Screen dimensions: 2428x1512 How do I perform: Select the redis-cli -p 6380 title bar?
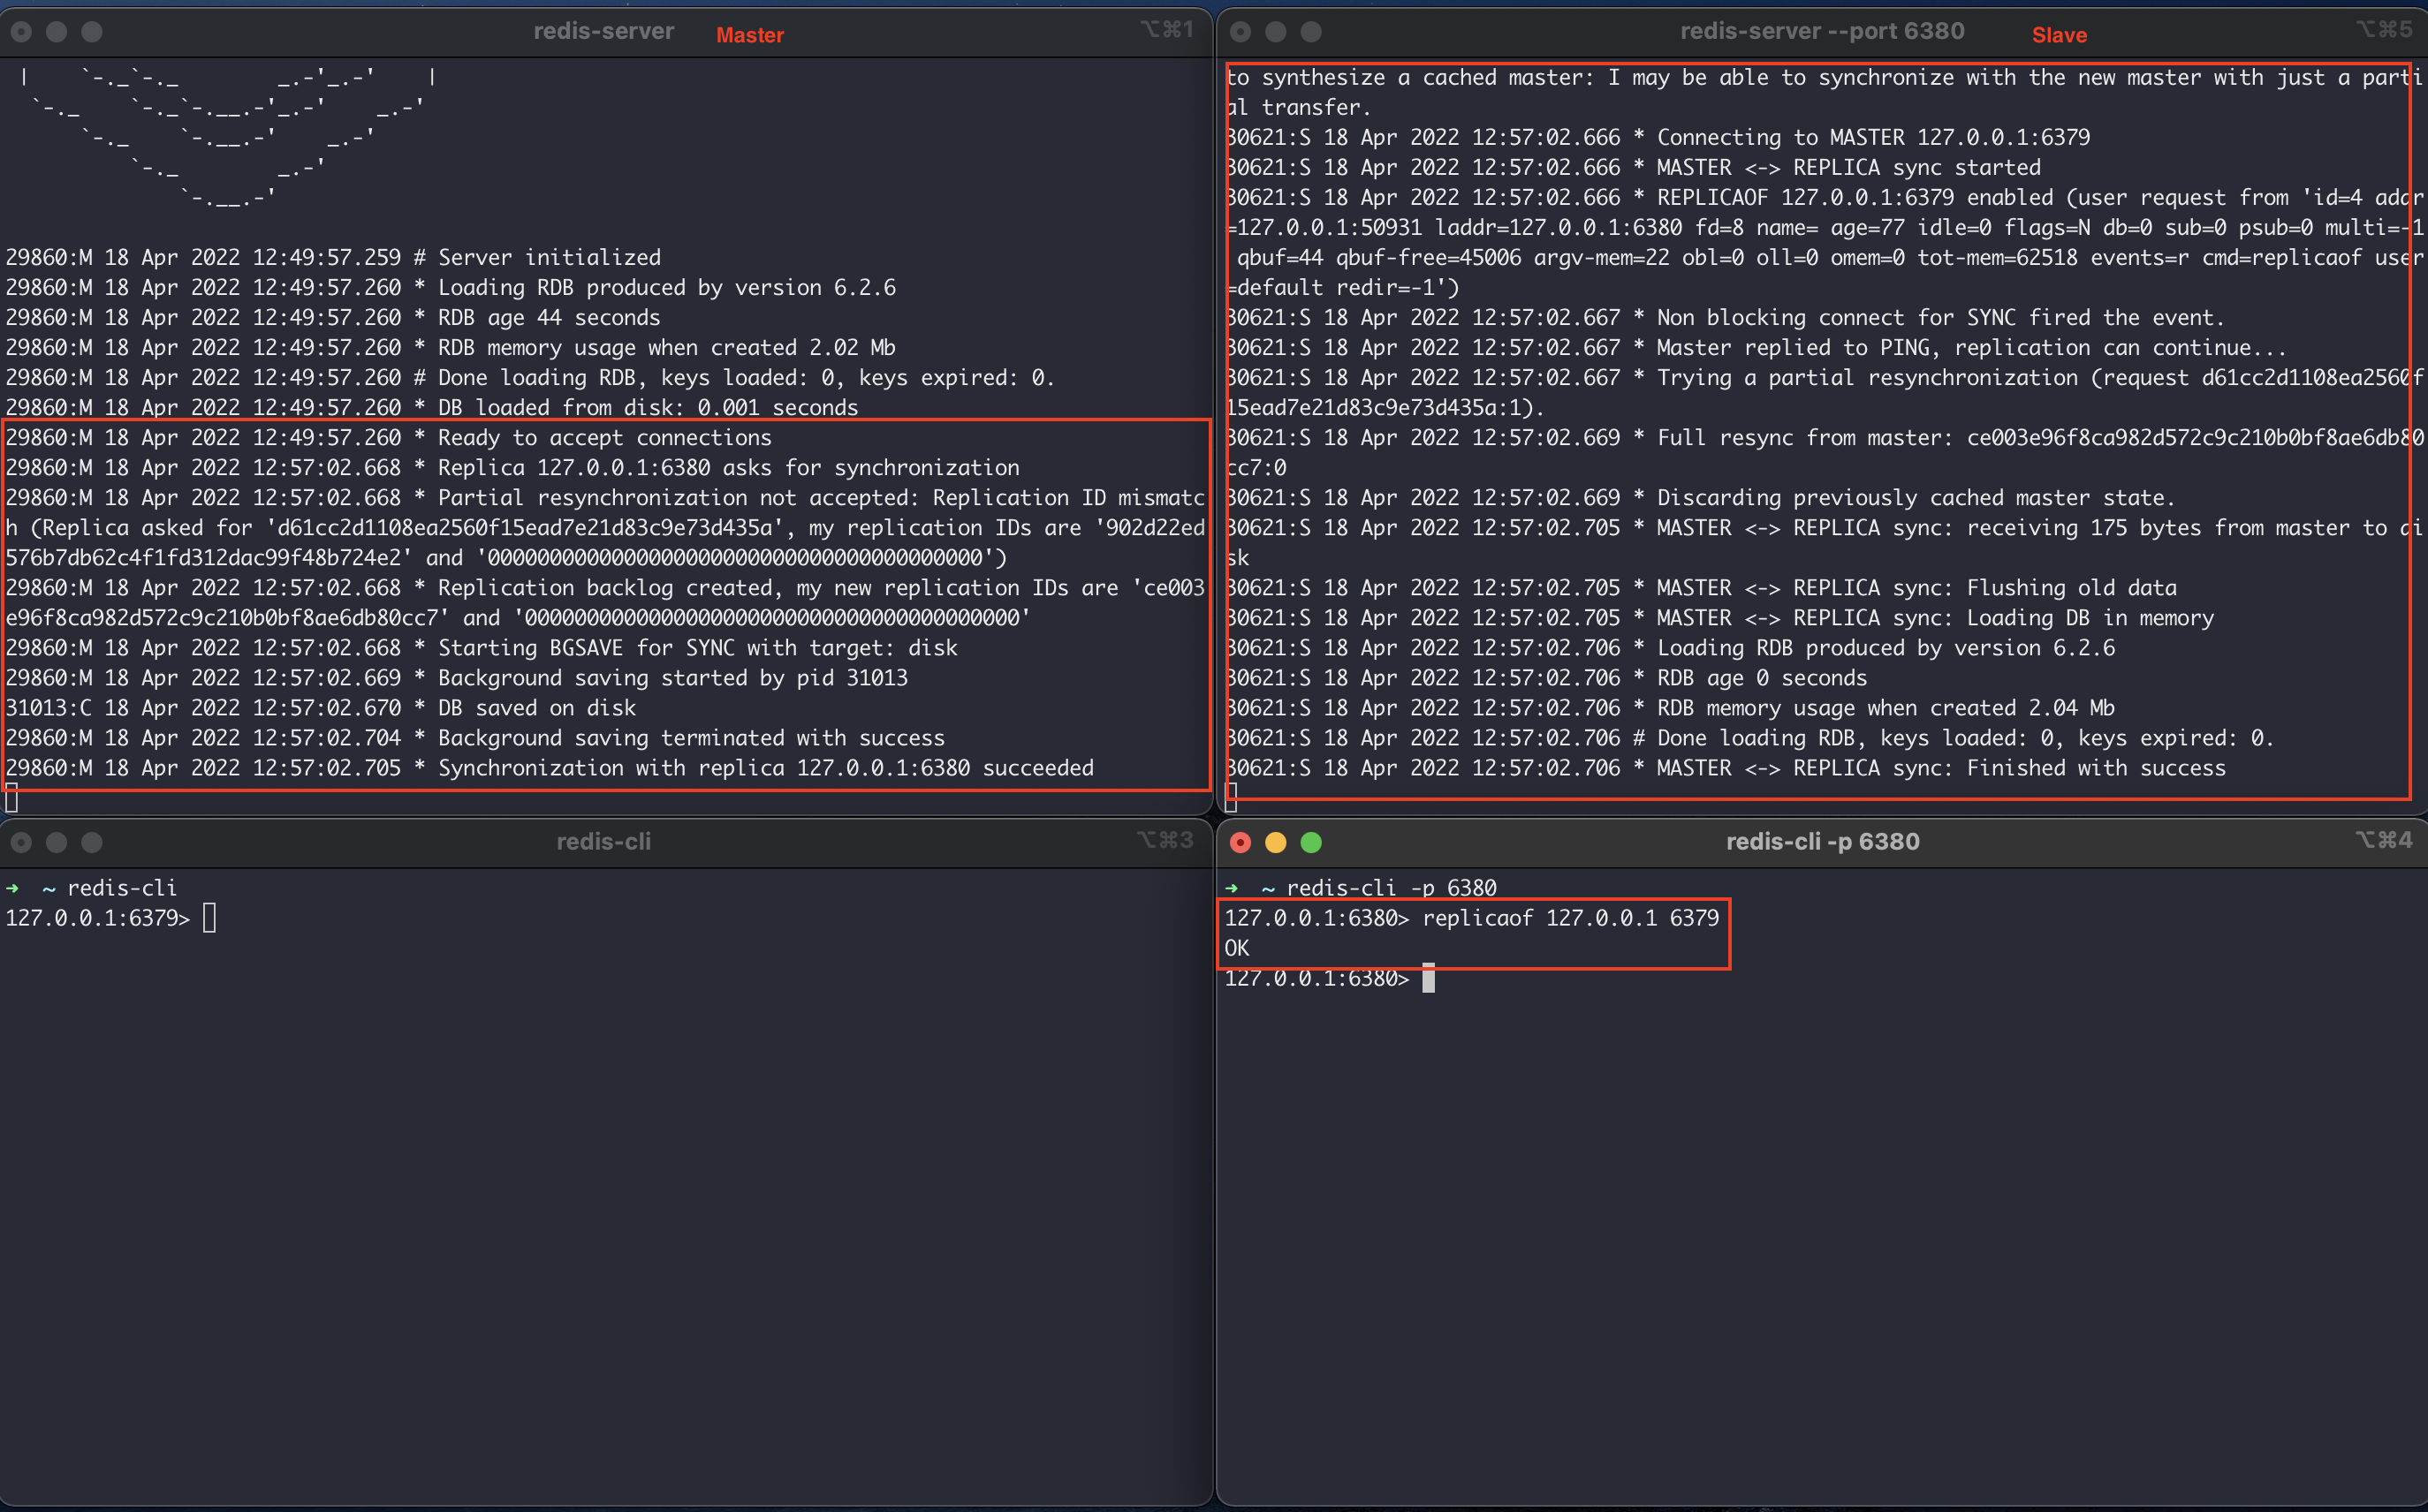(1822, 842)
